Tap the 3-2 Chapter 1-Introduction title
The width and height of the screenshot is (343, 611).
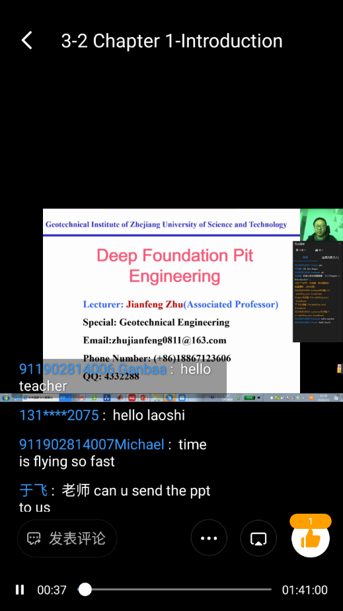[x=172, y=41]
